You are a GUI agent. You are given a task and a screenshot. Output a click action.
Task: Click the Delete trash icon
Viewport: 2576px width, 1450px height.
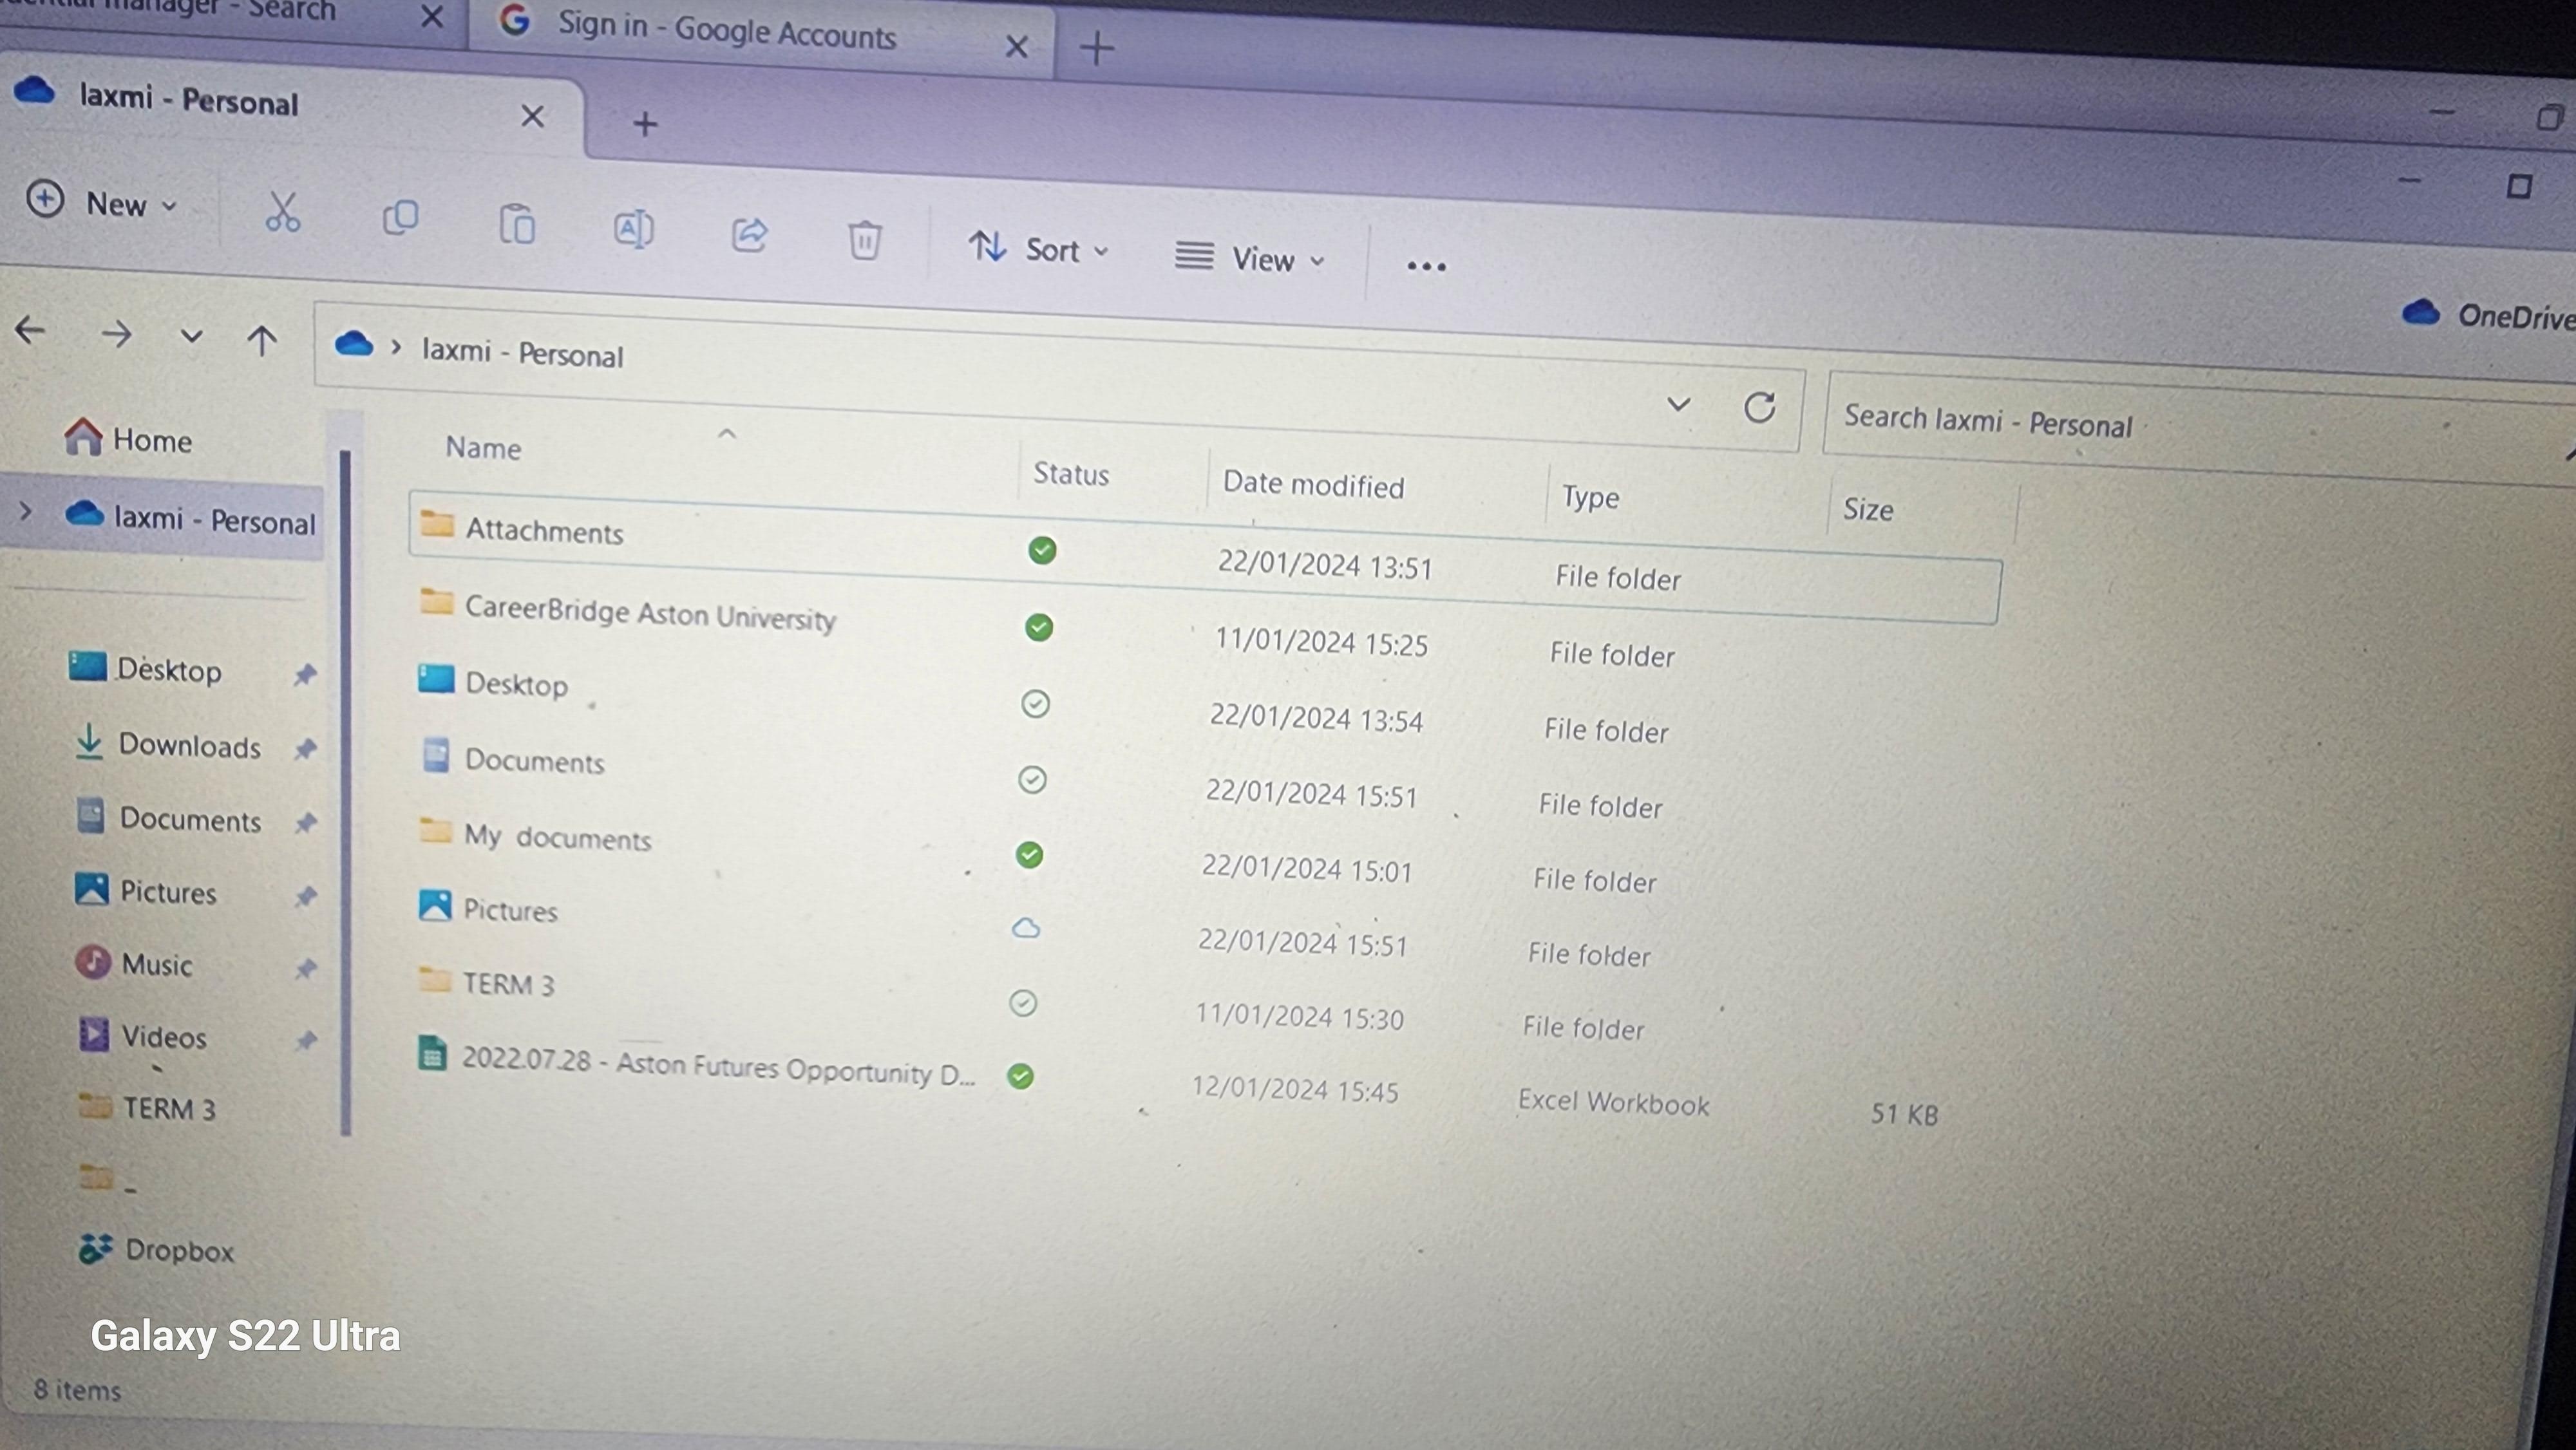click(x=865, y=240)
